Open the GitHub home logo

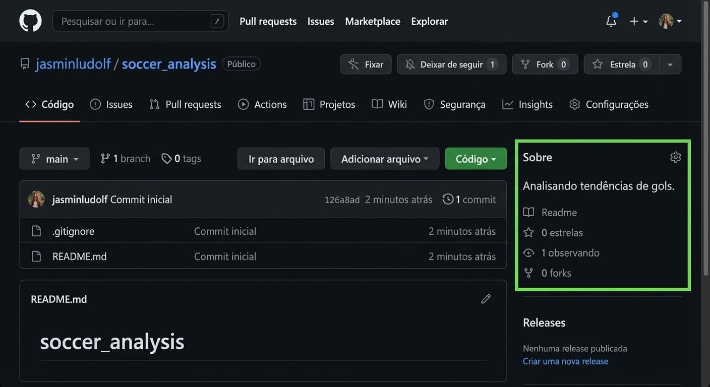pyautogui.click(x=30, y=21)
